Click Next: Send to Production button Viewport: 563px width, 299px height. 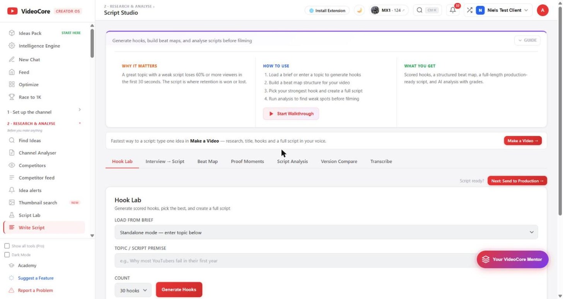[517, 181]
